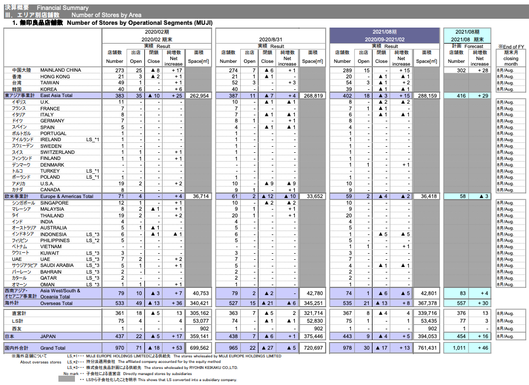Viewport: 529px width, 385px height.
Task: Select the 'JAPAN' row label
Action: (48, 336)
